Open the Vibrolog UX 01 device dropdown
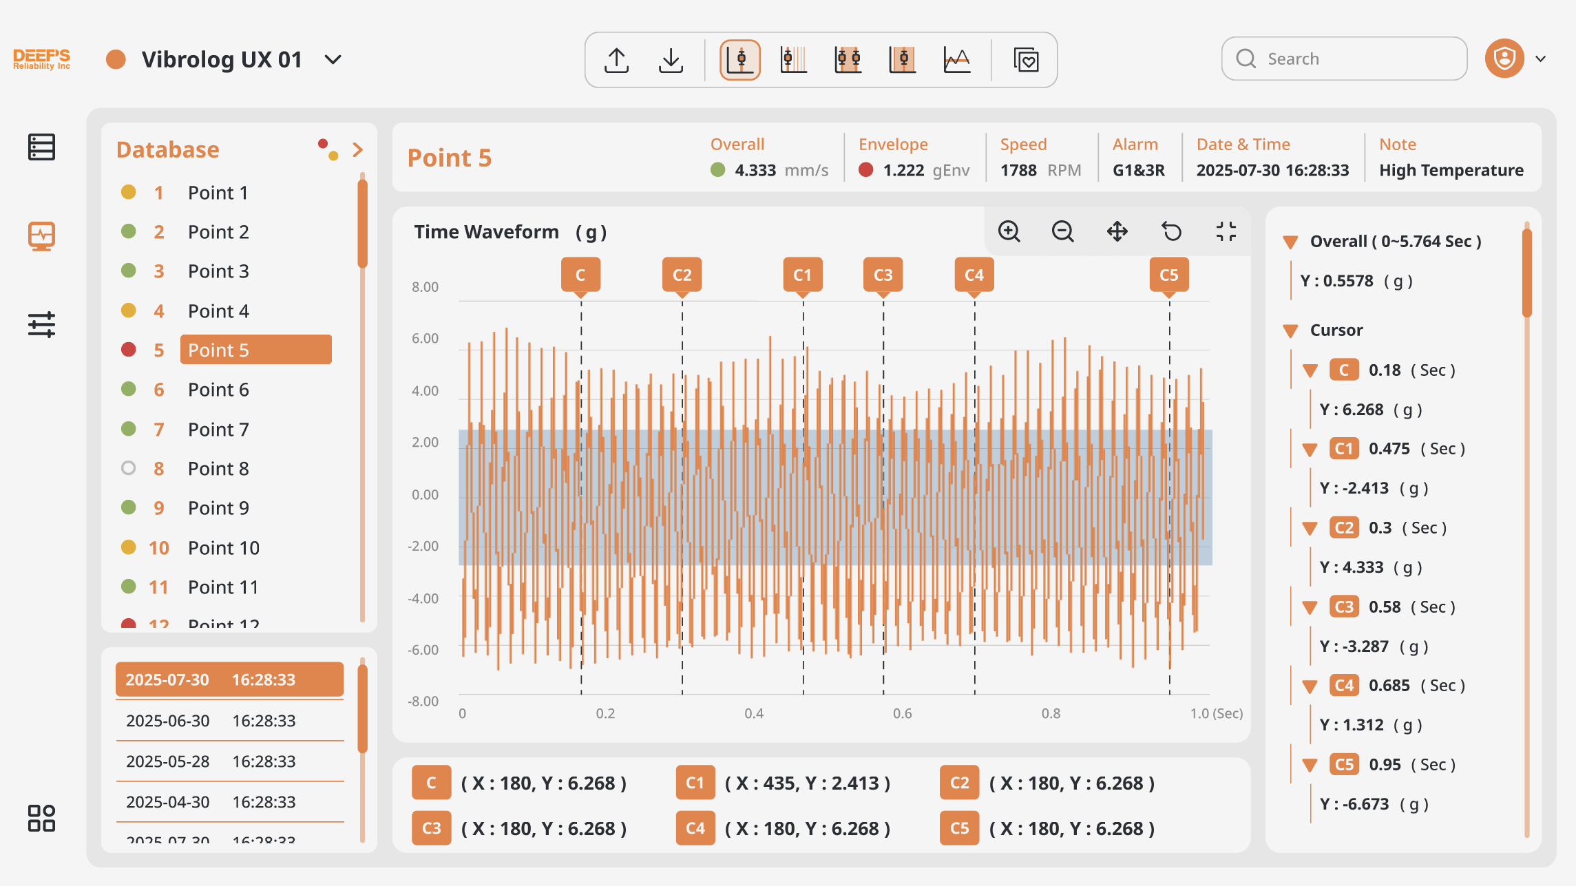This screenshot has height=886, width=1576. pyautogui.click(x=333, y=60)
